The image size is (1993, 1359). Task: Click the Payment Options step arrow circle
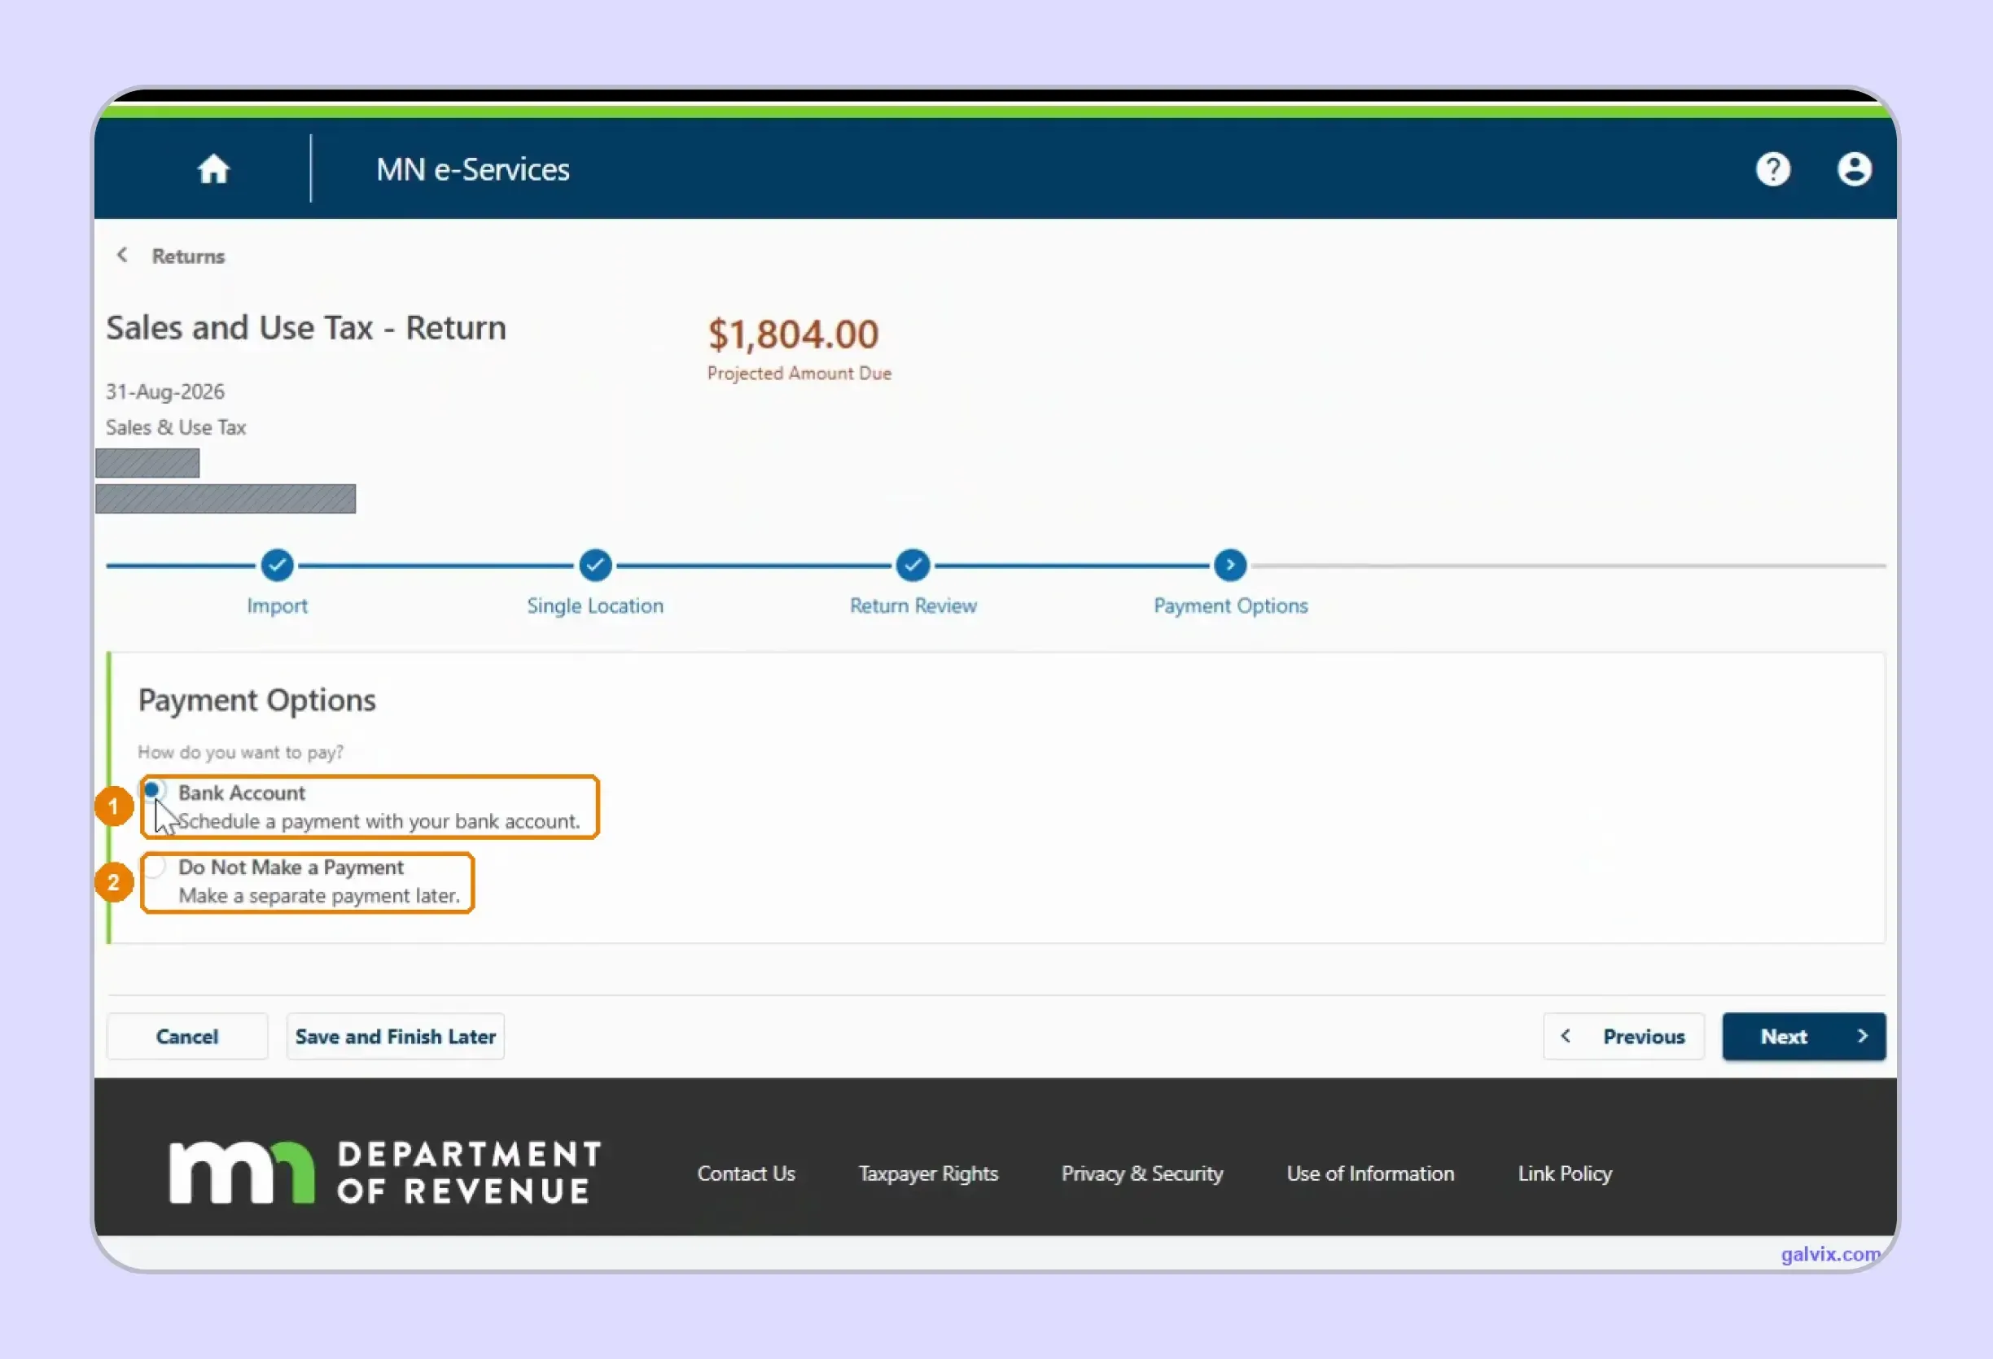pyautogui.click(x=1230, y=565)
